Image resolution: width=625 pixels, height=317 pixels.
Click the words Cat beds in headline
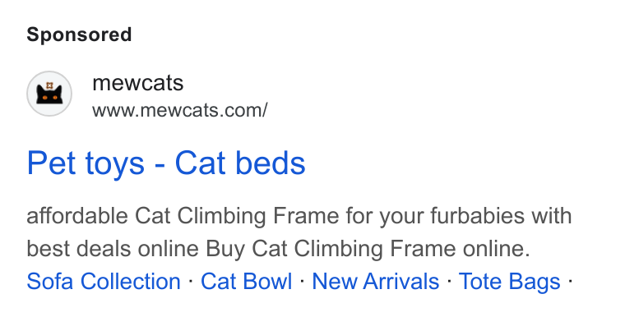[x=240, y=163]
